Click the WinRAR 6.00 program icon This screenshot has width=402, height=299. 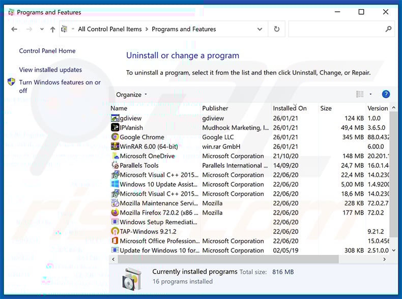[115, 146]
